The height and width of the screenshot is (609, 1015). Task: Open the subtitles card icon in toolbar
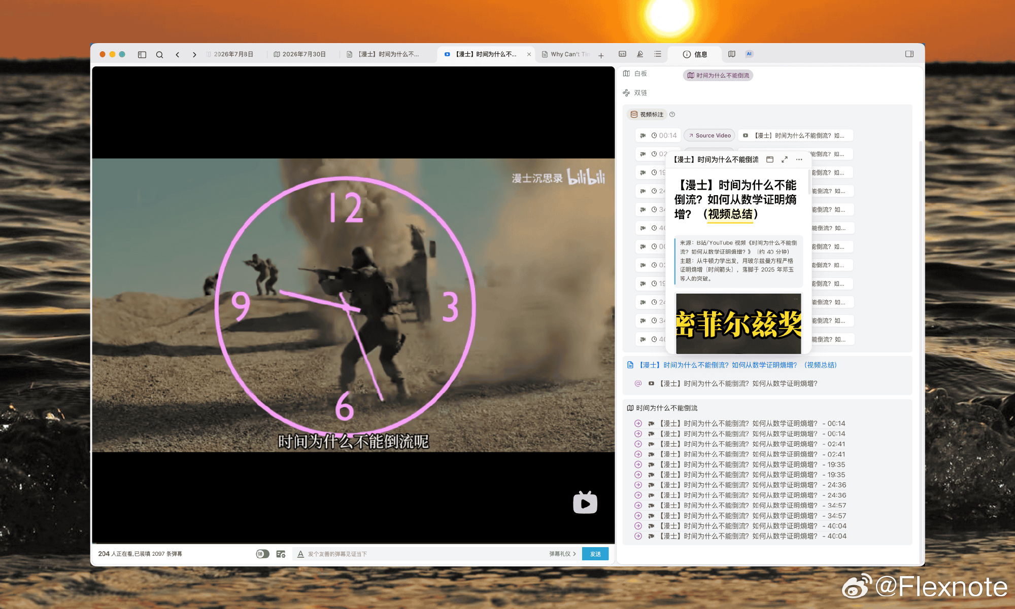tap(622, 54)
